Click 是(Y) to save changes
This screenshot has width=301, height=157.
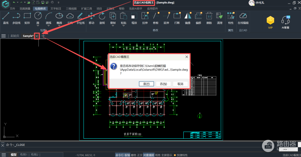[146, 84]
